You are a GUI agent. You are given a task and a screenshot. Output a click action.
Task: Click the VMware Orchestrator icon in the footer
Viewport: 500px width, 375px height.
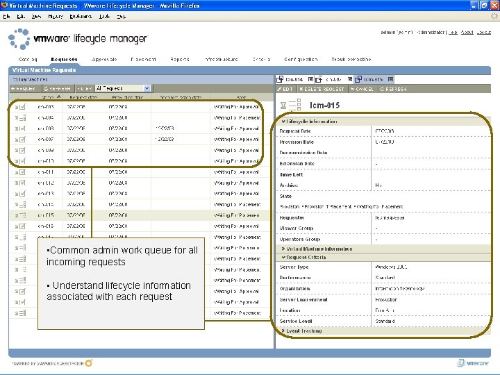(x=89, y=363)
